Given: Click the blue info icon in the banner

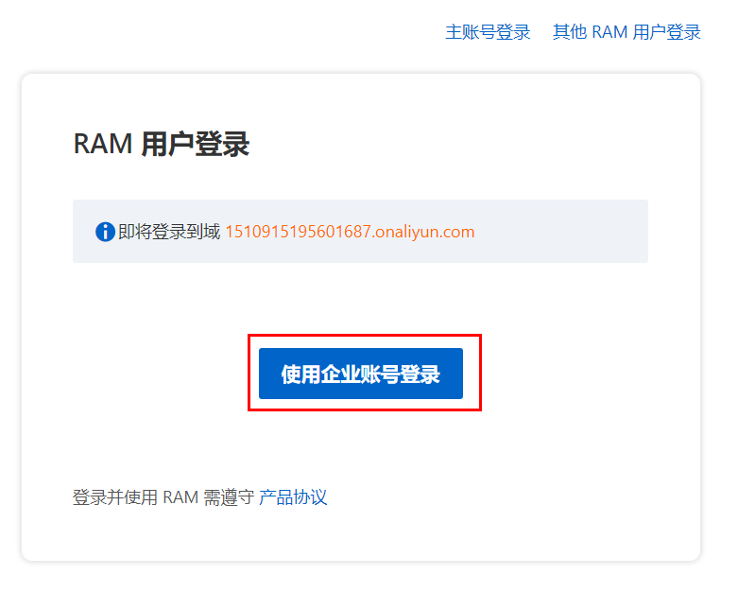Looking at the screenshot, I should click(105, 232).
